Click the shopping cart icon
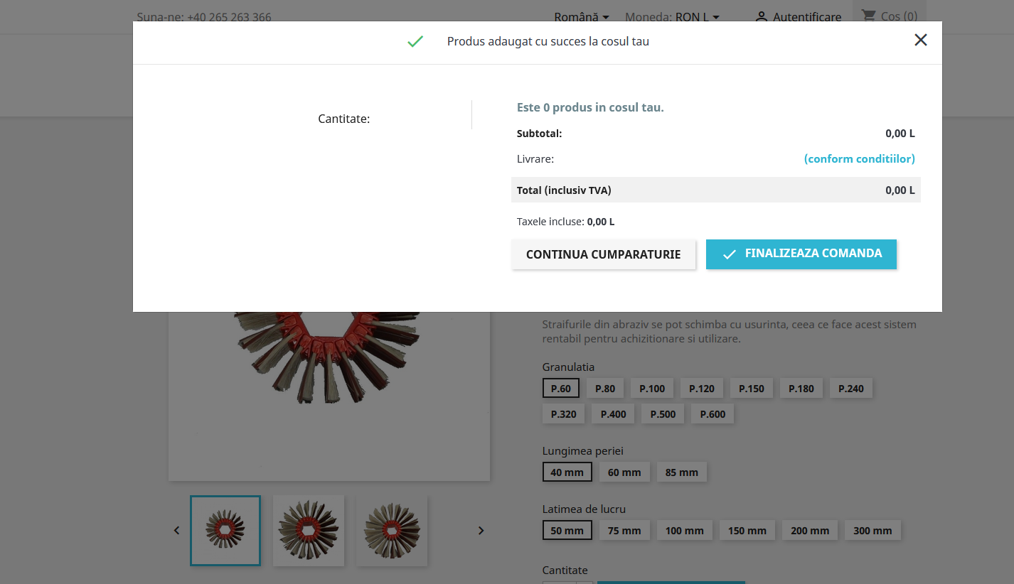Viewport: 1014px width, 584px height. tap(868, 16)
